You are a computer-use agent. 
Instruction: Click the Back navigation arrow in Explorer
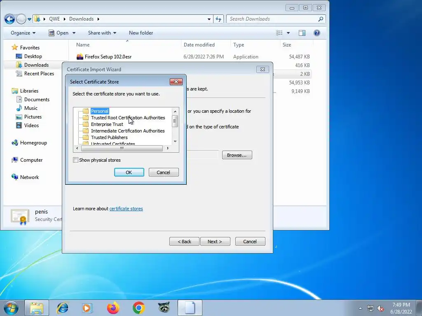pyautogui.click(x=10, y=19)
